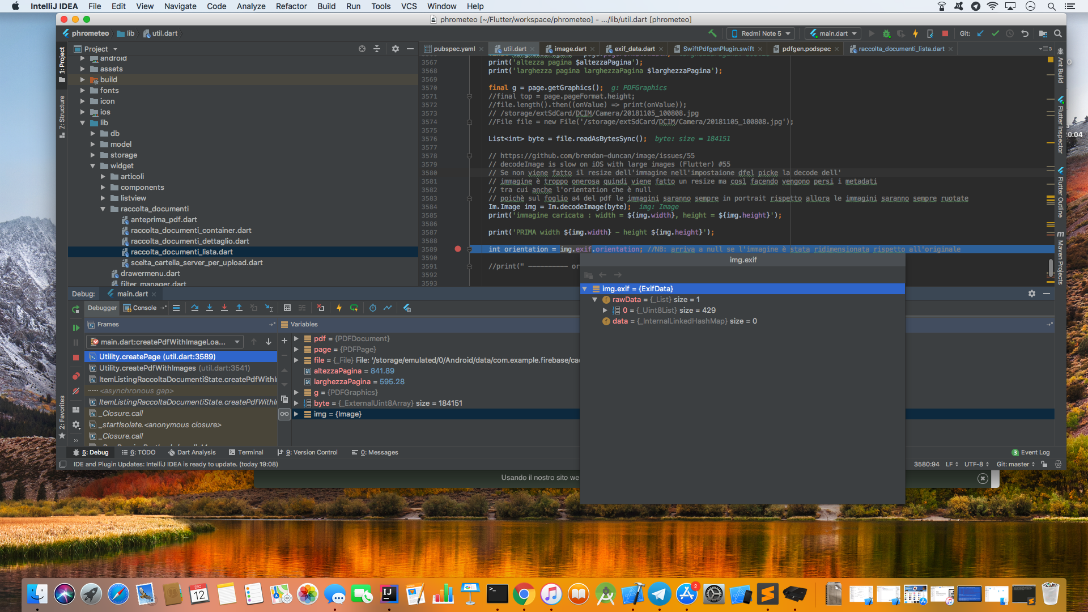Image resolution: width=1088 pixels, height=612 pixels.
Task: Expand the articoli folder in project tree
Action: tap(103, 177)
